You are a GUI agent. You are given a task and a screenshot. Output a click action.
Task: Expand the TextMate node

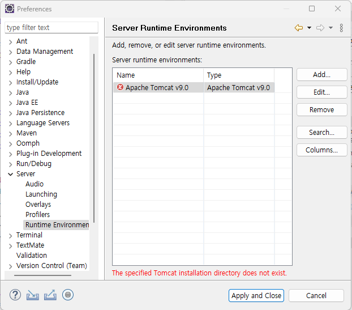tap(10, 246)
